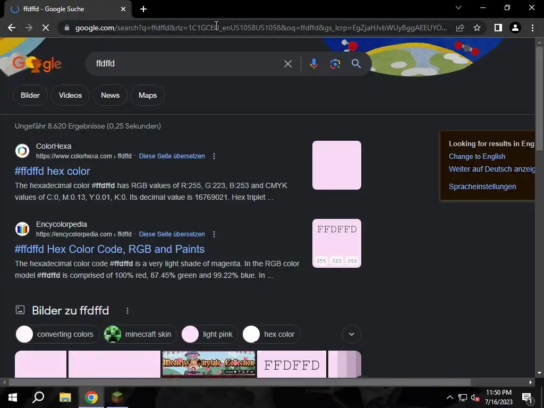Filter images by converting colors chip
This screenshot has height=408, width=544.
57,334
